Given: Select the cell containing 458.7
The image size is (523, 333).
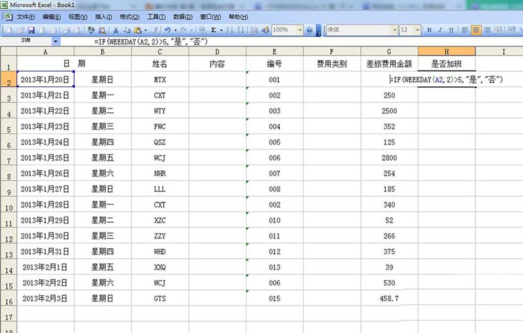Looking at the screenshot, I should pos(389,298).
